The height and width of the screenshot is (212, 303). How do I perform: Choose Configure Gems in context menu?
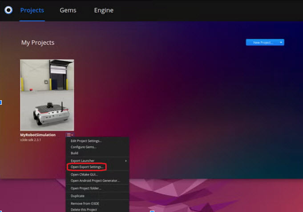(83, 147)
